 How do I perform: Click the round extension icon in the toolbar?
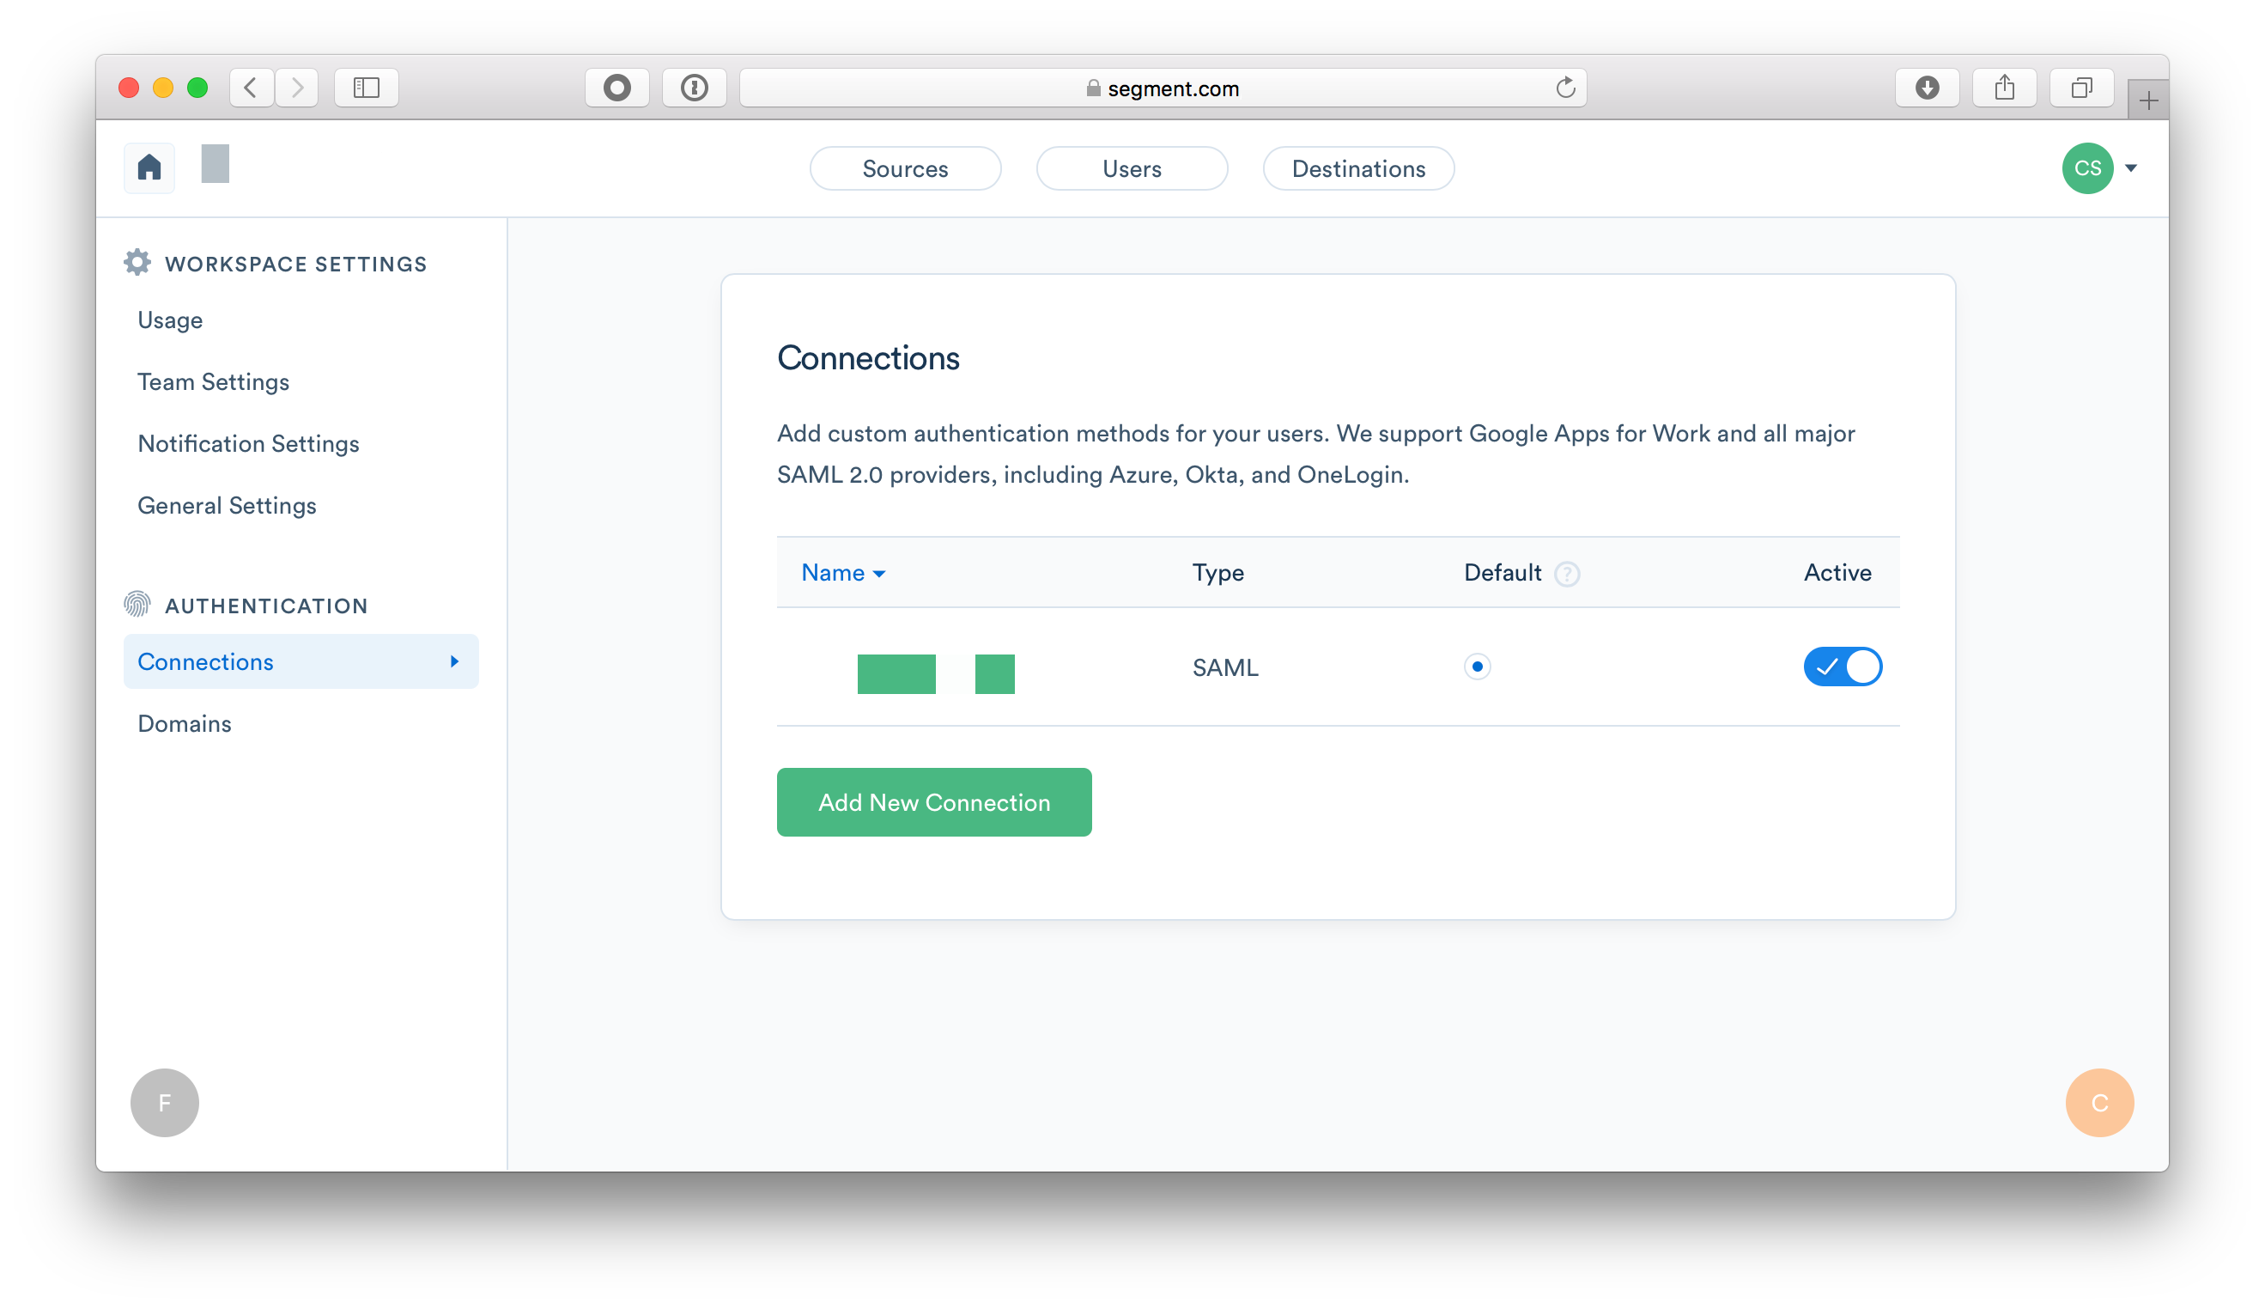616,88
